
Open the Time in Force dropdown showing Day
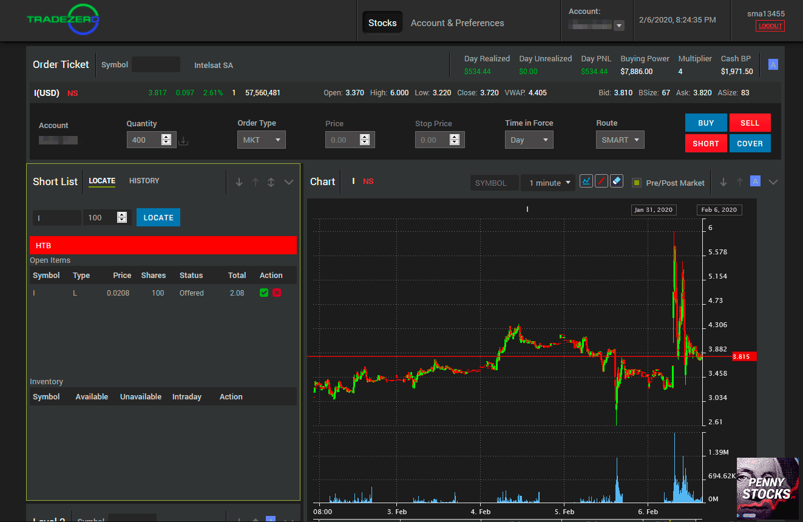(529, 140)
